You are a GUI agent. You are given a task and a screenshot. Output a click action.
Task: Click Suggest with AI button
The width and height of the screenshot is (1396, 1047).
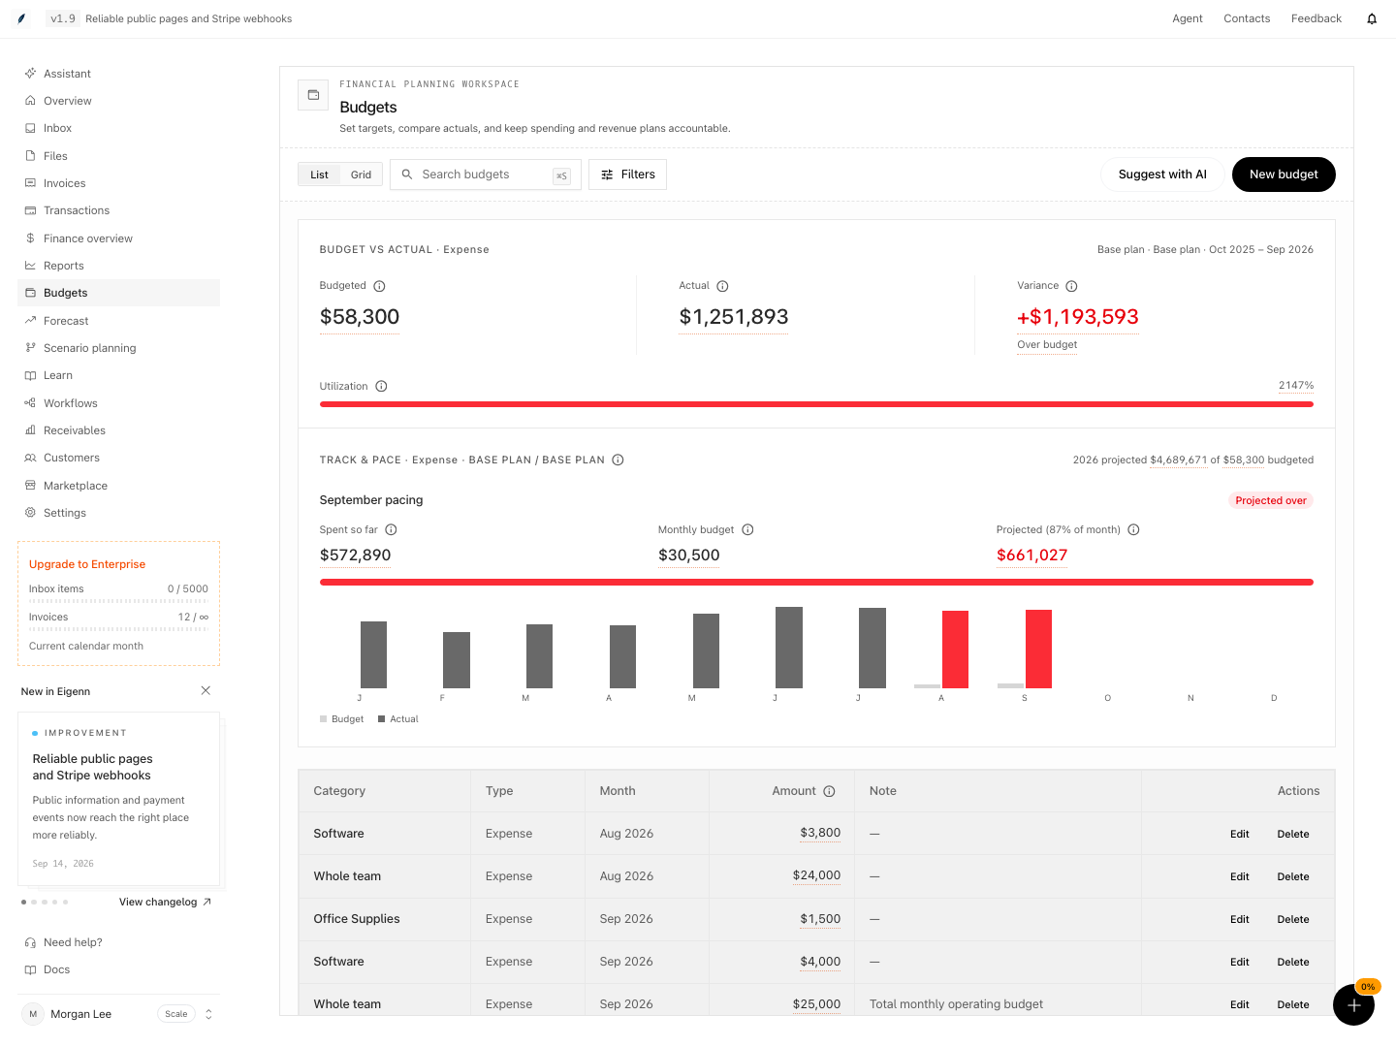click(x=1162, y=174)
